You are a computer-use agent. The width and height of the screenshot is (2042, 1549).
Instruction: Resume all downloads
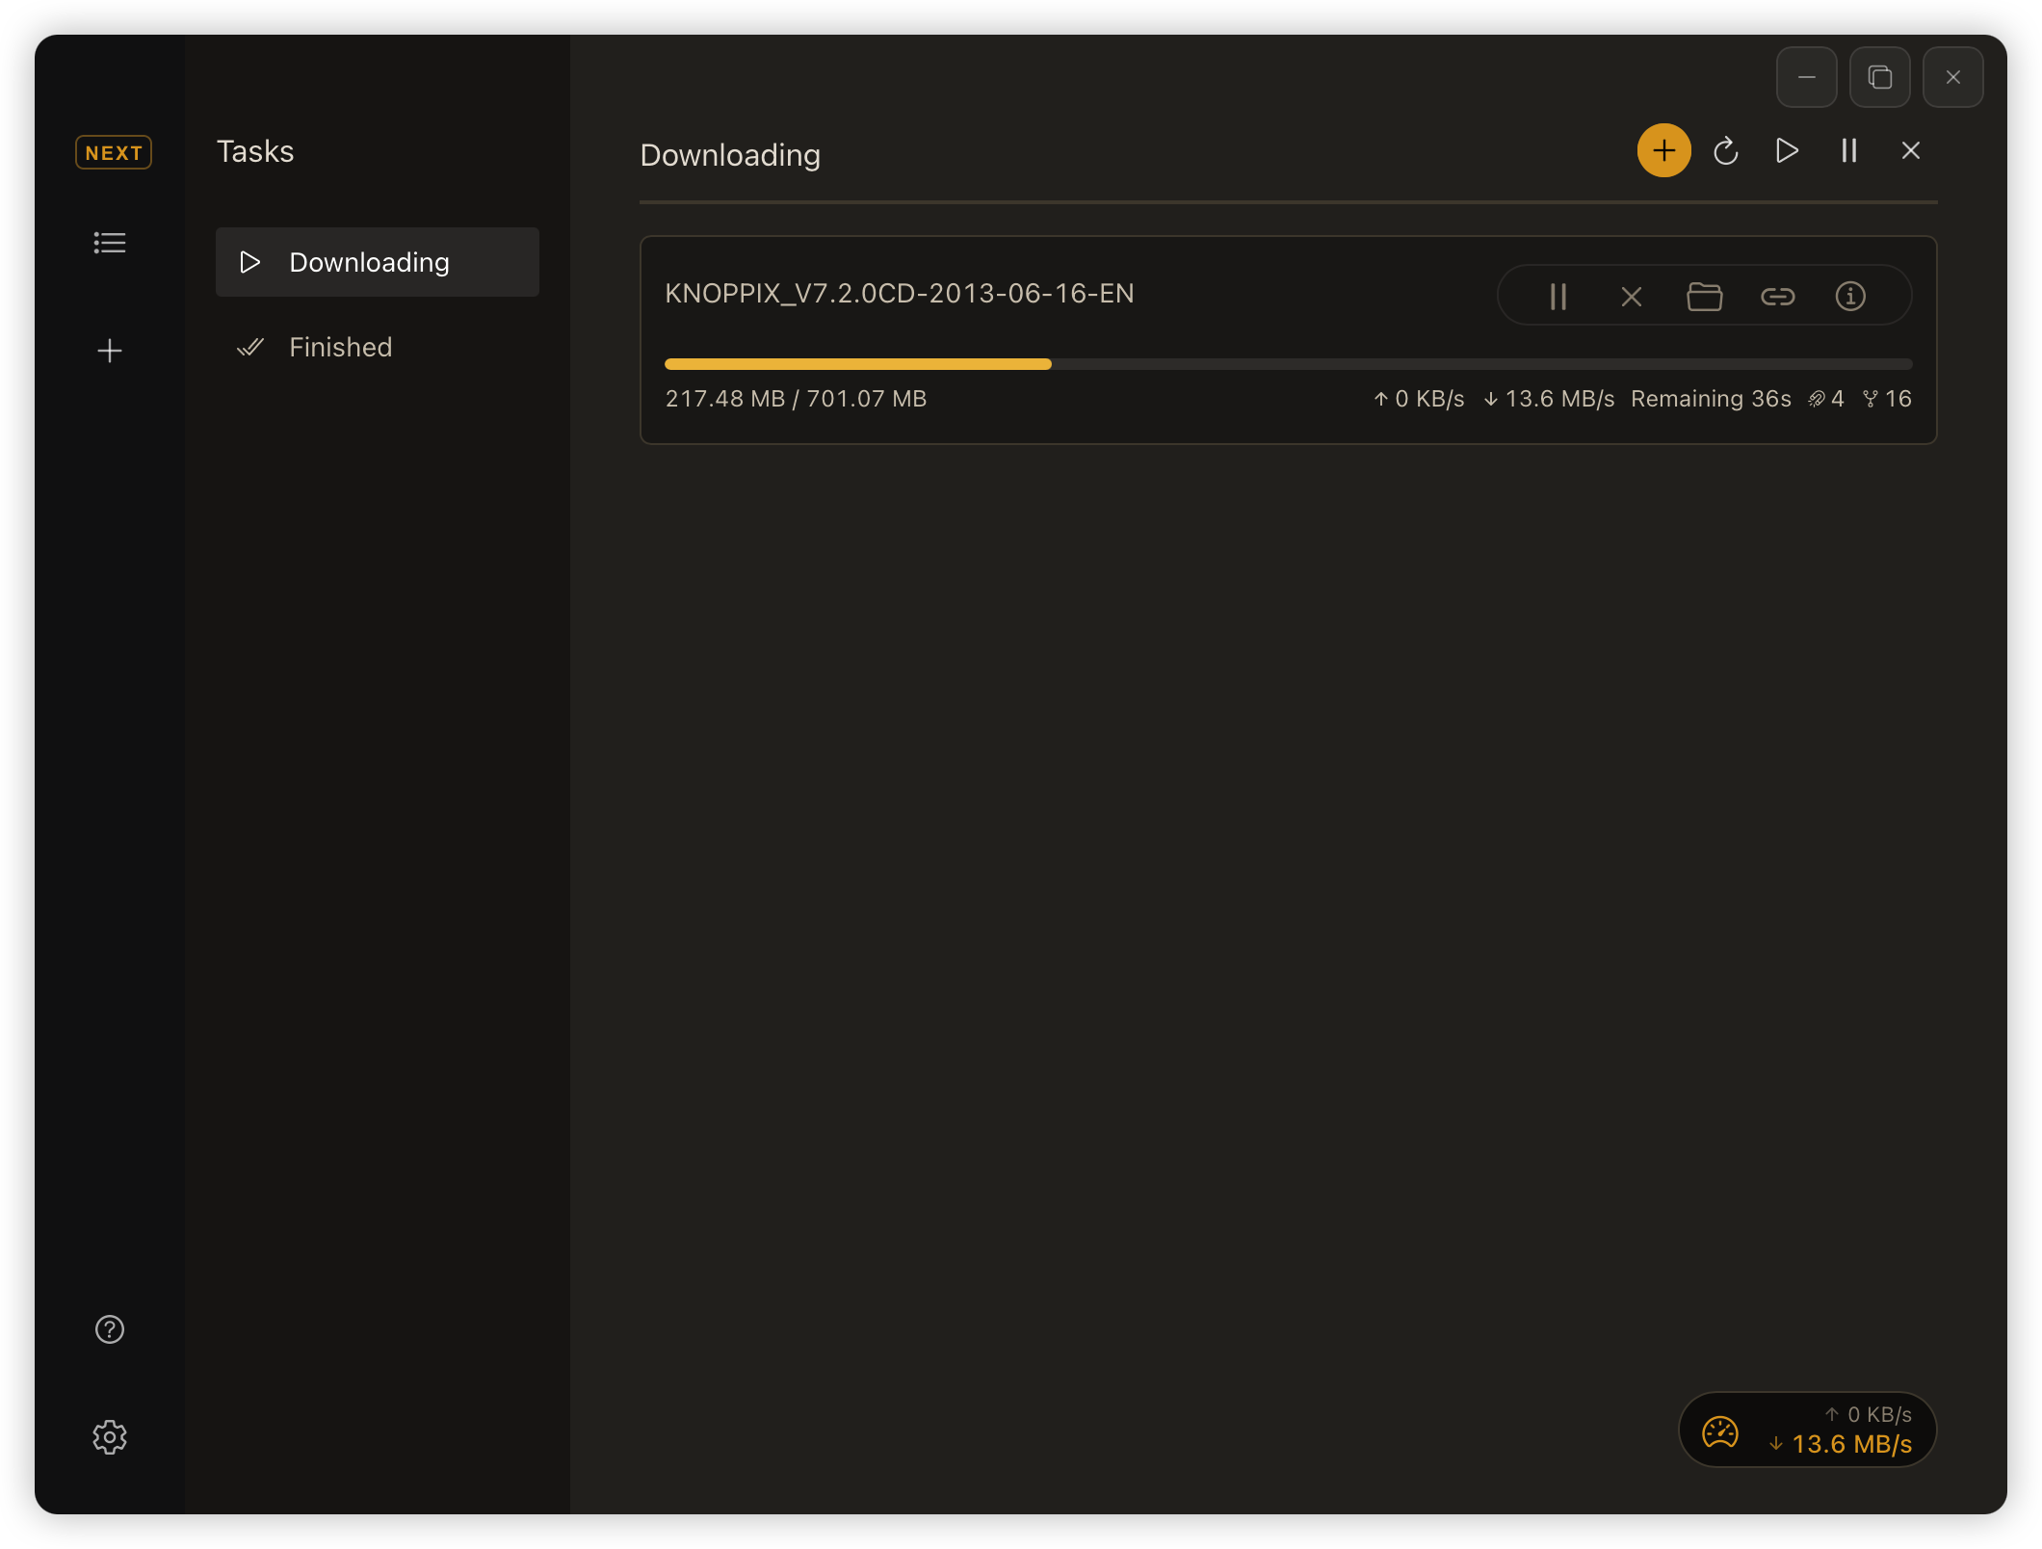pos(1786,150)
